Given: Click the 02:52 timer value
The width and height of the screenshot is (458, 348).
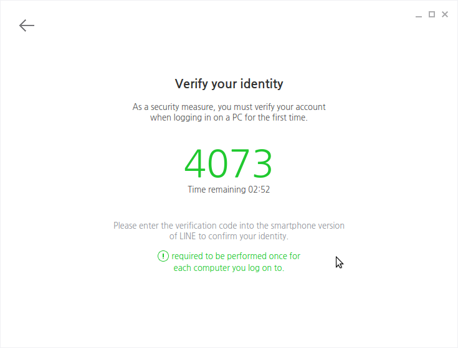Looking at the screenshot, I should tap(259, 190).
